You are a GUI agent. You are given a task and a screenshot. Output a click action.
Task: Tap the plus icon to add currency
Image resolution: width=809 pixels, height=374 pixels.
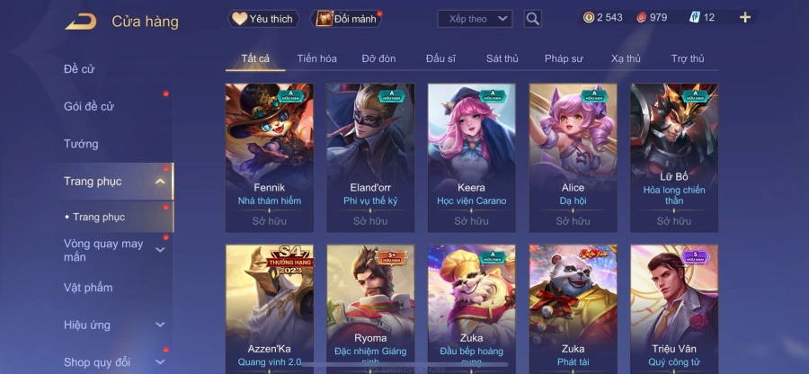click(744, 18)
